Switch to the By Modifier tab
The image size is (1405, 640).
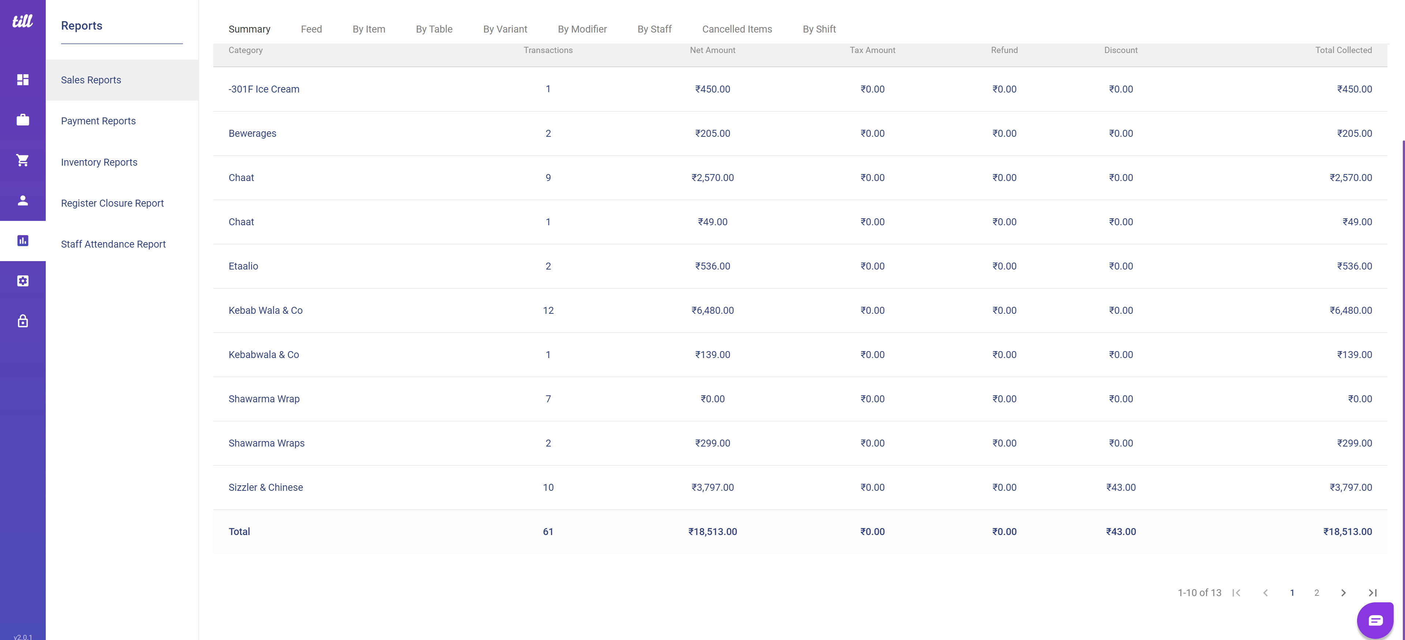click(582, 29)
